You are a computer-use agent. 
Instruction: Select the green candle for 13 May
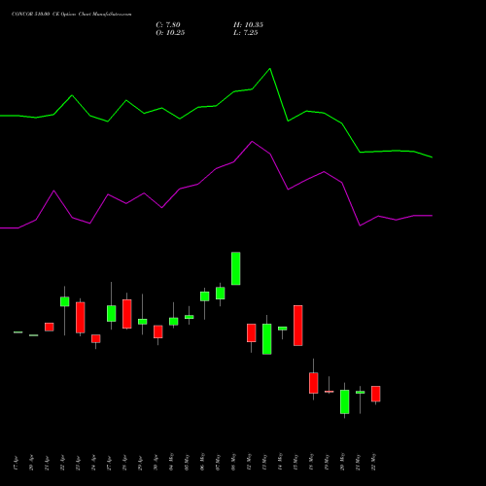(267, 339)
